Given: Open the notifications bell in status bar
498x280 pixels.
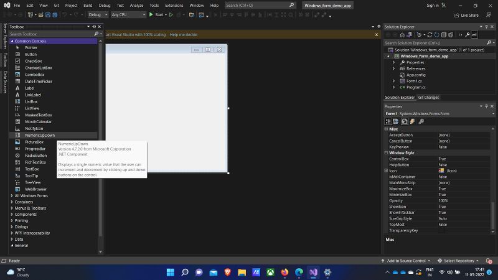Looking at the screenshot, I should [x=489, y=261].
